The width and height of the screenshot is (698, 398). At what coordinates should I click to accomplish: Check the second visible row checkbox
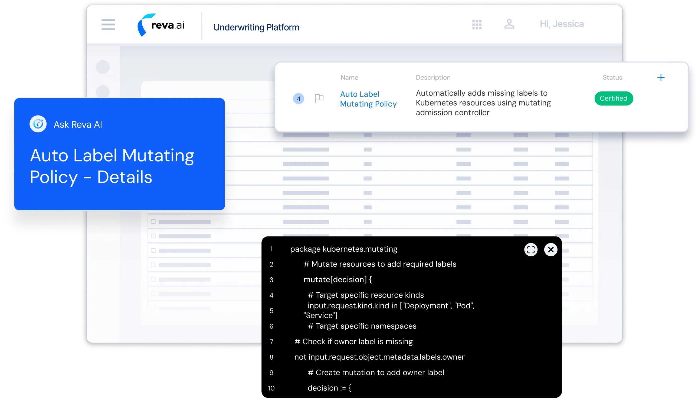(x=153, y=236)
